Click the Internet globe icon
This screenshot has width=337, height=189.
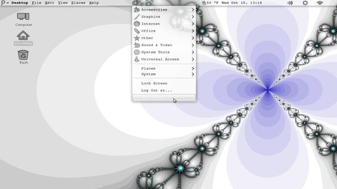(137, 24)
